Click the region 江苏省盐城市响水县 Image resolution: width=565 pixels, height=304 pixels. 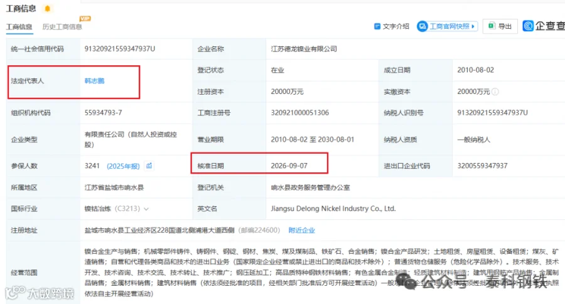[114, 187]
